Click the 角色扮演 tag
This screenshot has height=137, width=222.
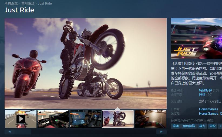(189, 126)
